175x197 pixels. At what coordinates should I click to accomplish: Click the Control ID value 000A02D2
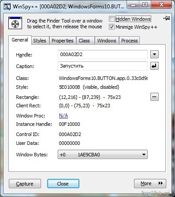click(x=70, y=134)
